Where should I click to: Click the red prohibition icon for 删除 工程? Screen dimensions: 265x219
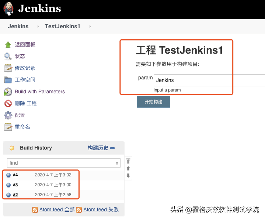pos(8,103)
